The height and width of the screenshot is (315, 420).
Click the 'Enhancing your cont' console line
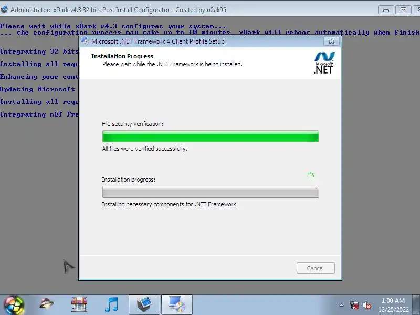pos(39,77)
